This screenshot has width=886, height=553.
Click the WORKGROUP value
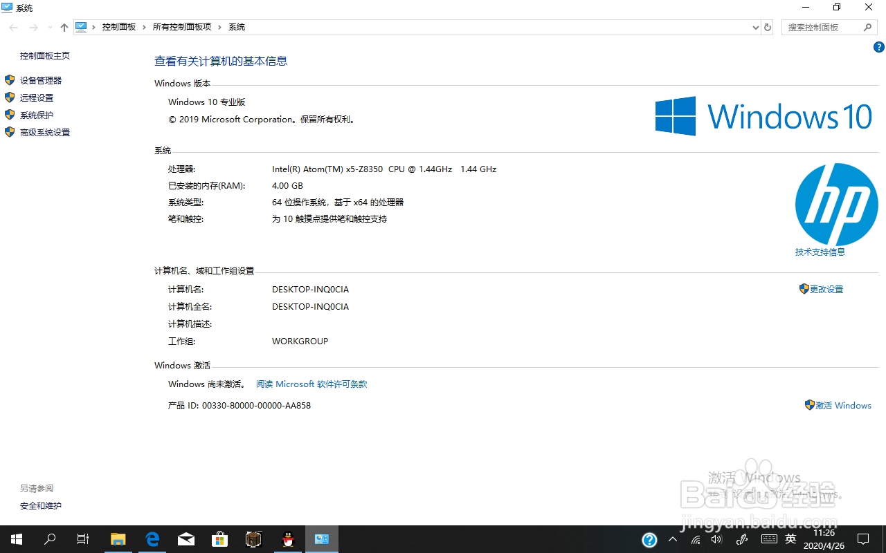click(x=300, y=341)
